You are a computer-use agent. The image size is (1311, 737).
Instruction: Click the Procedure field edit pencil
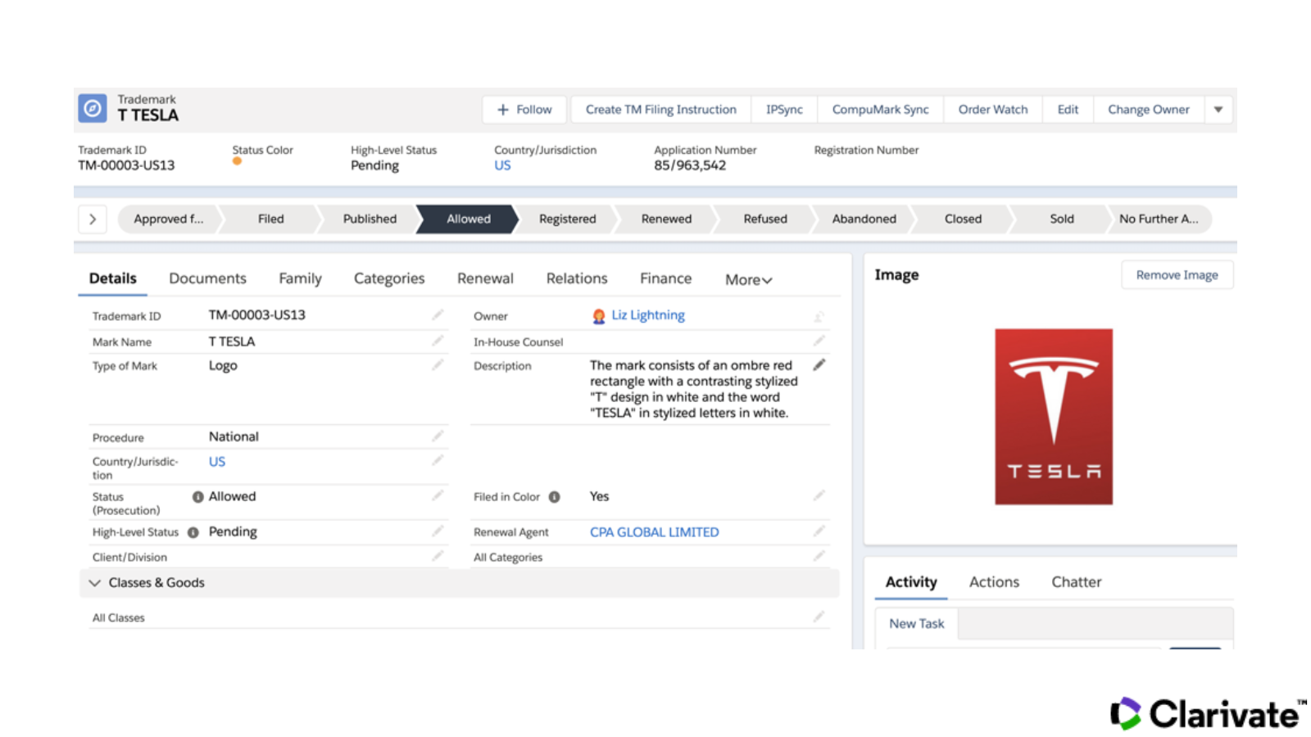tap(438, 436)
